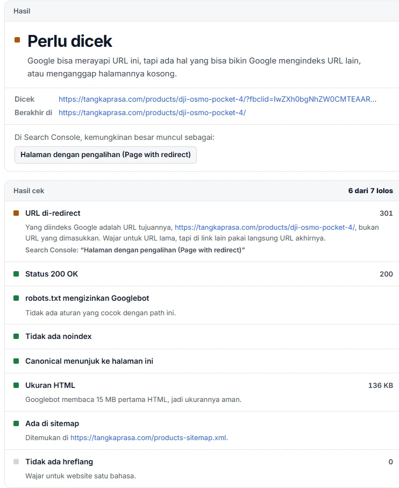Open the checked URL with fbclid parameter
Screen dimensions: 399x488
pos(217,100)
